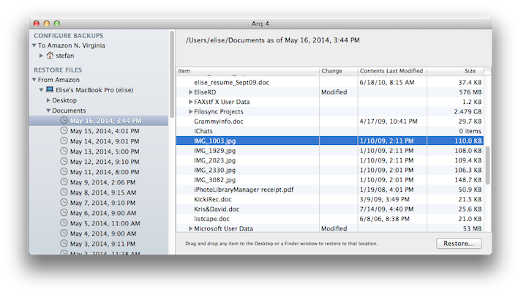Collapse the Documents folder in sidebar
The height and width of the screenshot is (295, 521).
coord(48,111)
